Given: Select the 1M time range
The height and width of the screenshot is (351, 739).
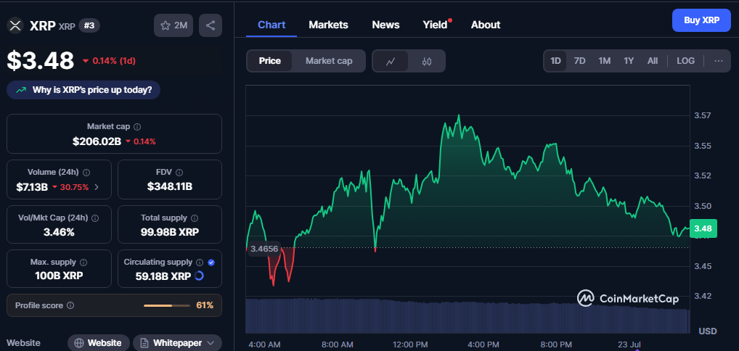Looking at the screenshot, I should (x=605, y=61).
